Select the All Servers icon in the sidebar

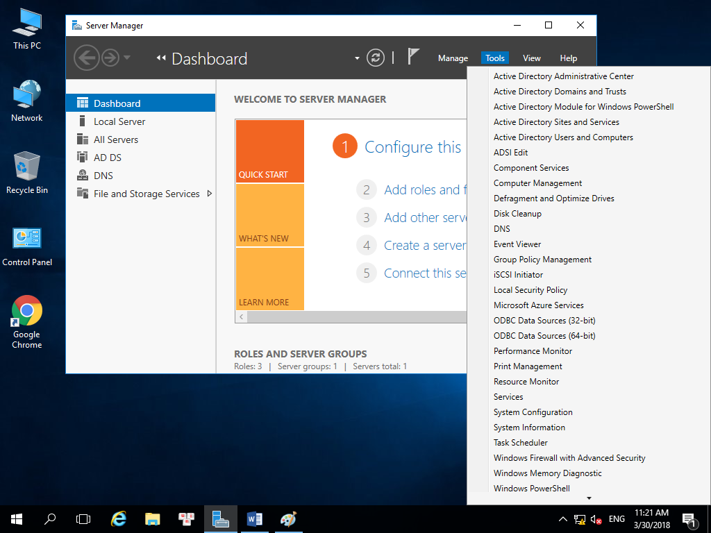tap(83, 139)
